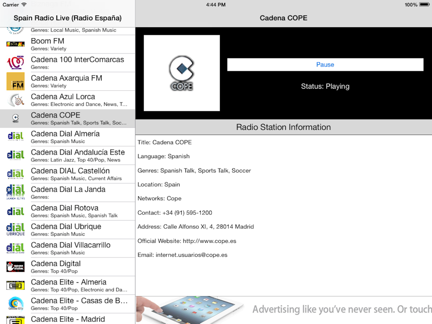Screen dimensions: 432x324
Task: Tap the Cadena Dial Almería logo
Action: pyautogui.click(x=16, y=137)
